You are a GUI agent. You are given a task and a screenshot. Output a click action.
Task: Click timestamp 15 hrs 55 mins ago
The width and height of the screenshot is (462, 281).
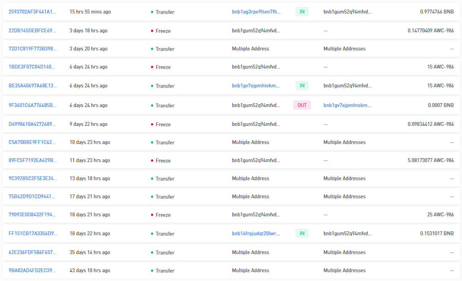click(90, 12)
